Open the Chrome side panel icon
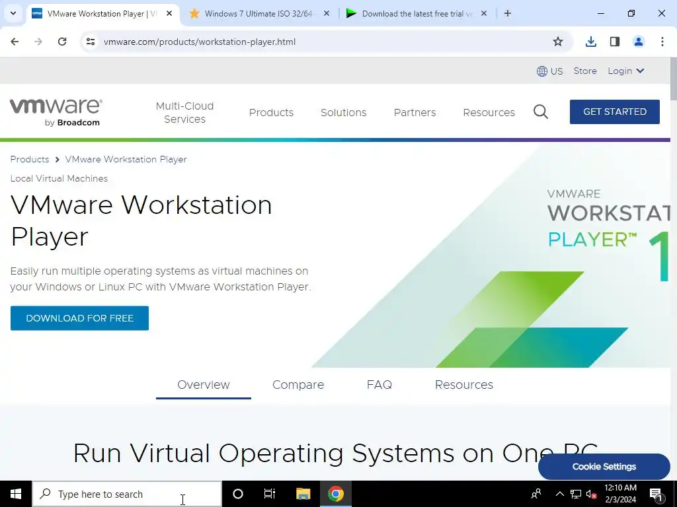 [x=615, y=42]
